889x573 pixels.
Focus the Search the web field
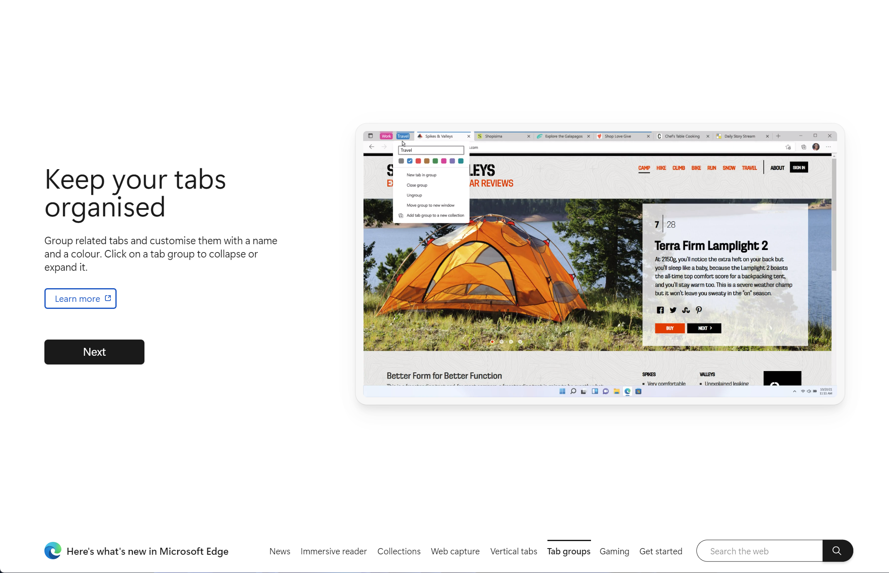(x=760, y=551)
